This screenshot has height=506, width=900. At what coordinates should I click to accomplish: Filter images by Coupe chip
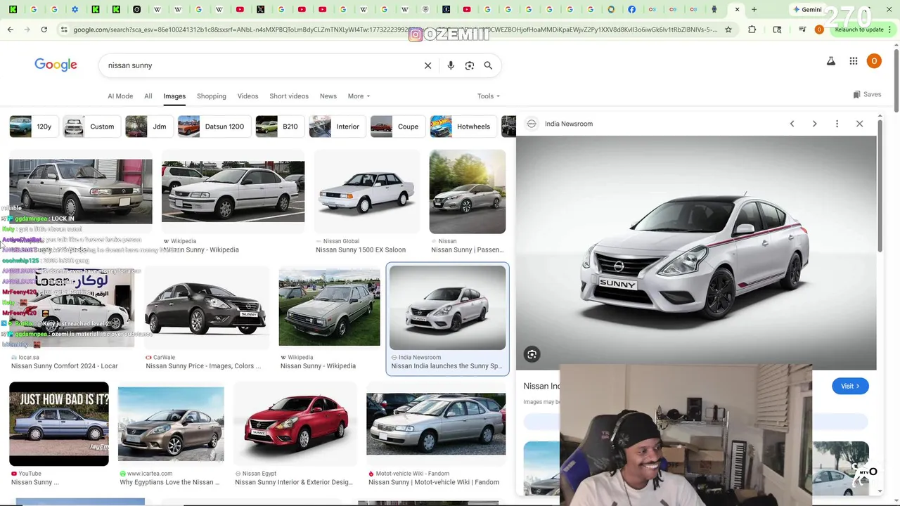[397, 126]
